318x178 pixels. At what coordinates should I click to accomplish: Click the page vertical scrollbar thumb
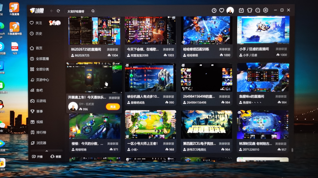pyautogui.click(x=292, y=150)
